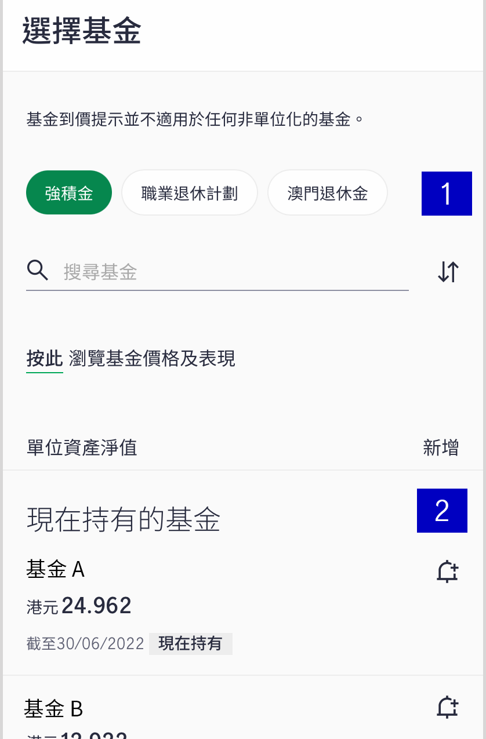The width and height of the screenshot is (486, 739).
Task: Tap the 單位資產淨值 column header
Action: pyautogui.click(x=82, y=447)
